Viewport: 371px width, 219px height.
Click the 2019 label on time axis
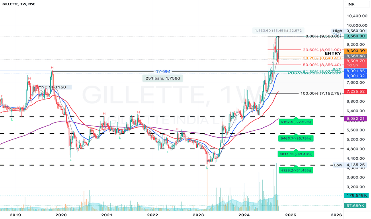[x=15, y=215]
